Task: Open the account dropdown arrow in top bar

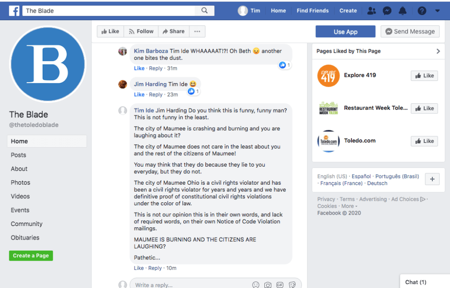Action: [437, 11]
